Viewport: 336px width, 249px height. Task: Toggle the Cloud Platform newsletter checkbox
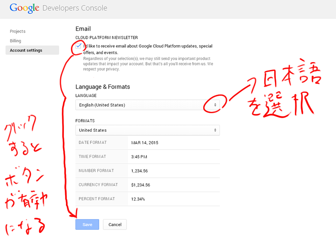(x=79, y=46)
